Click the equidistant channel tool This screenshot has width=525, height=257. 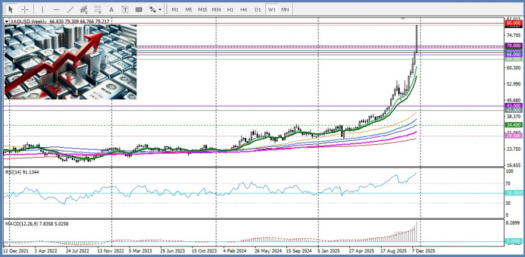(85, 9)
